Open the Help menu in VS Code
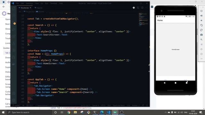Viewport: 205px width, 115px height. 61,4
